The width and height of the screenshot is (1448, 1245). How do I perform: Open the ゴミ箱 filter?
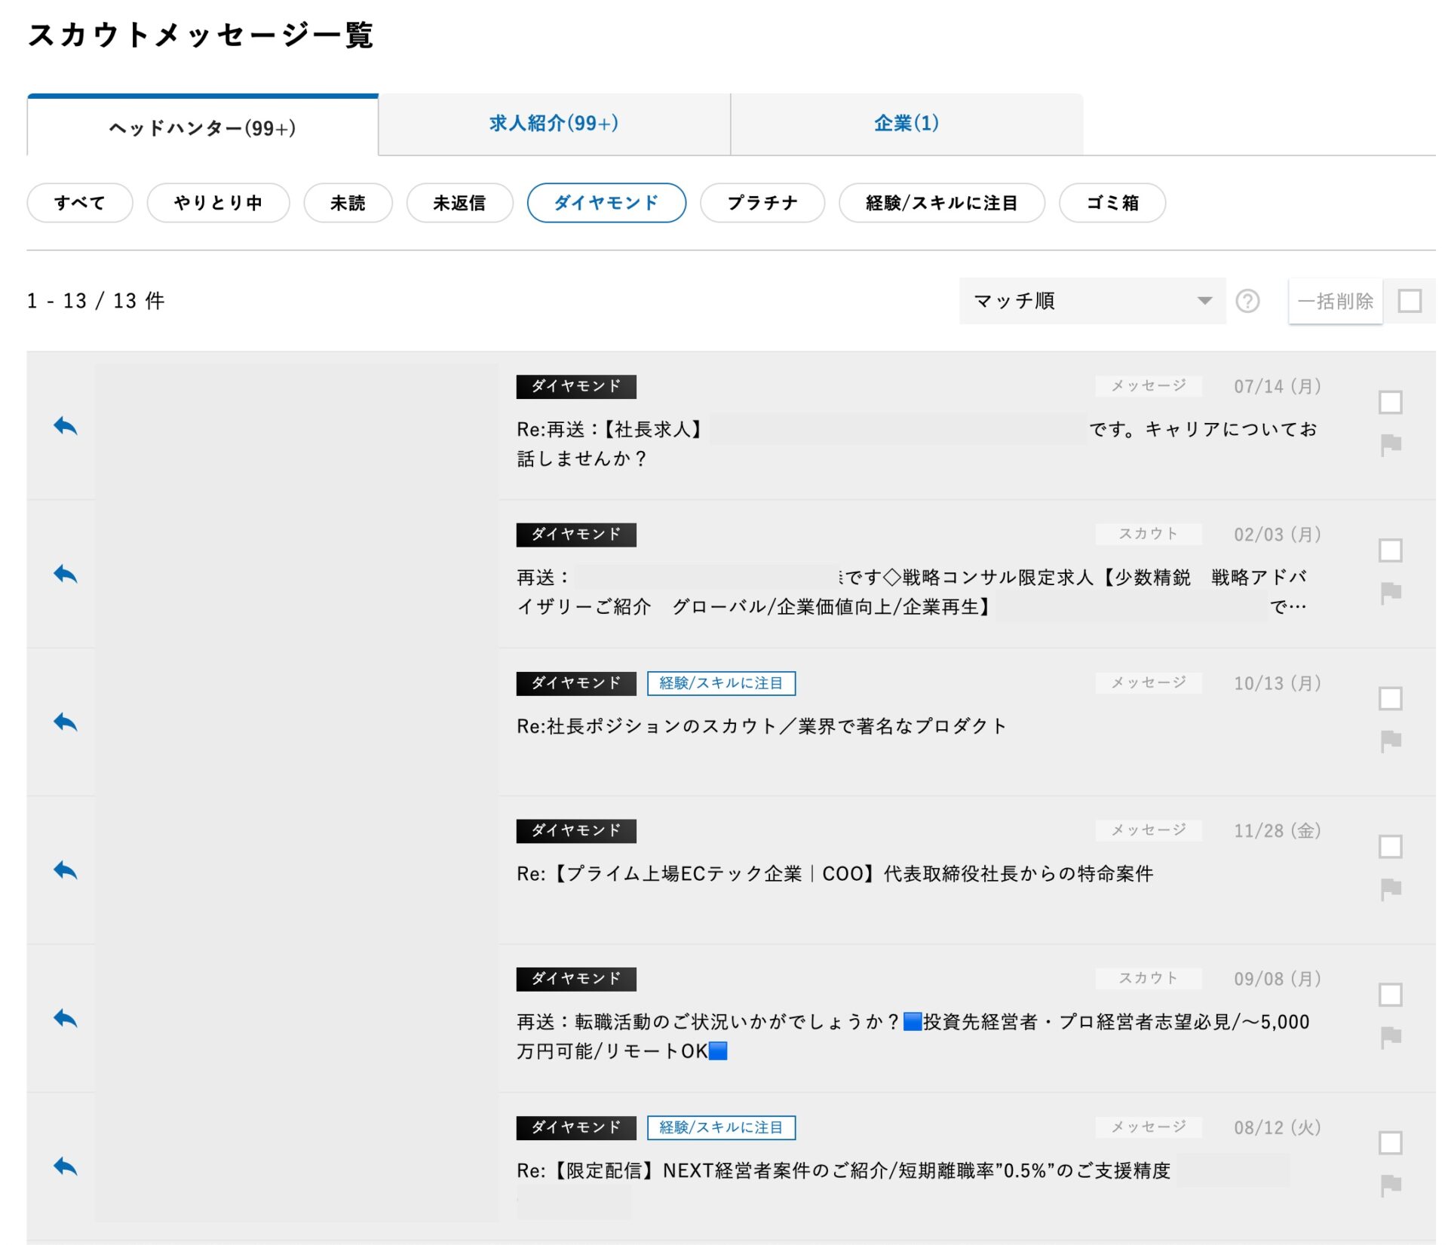point(1112,203)
